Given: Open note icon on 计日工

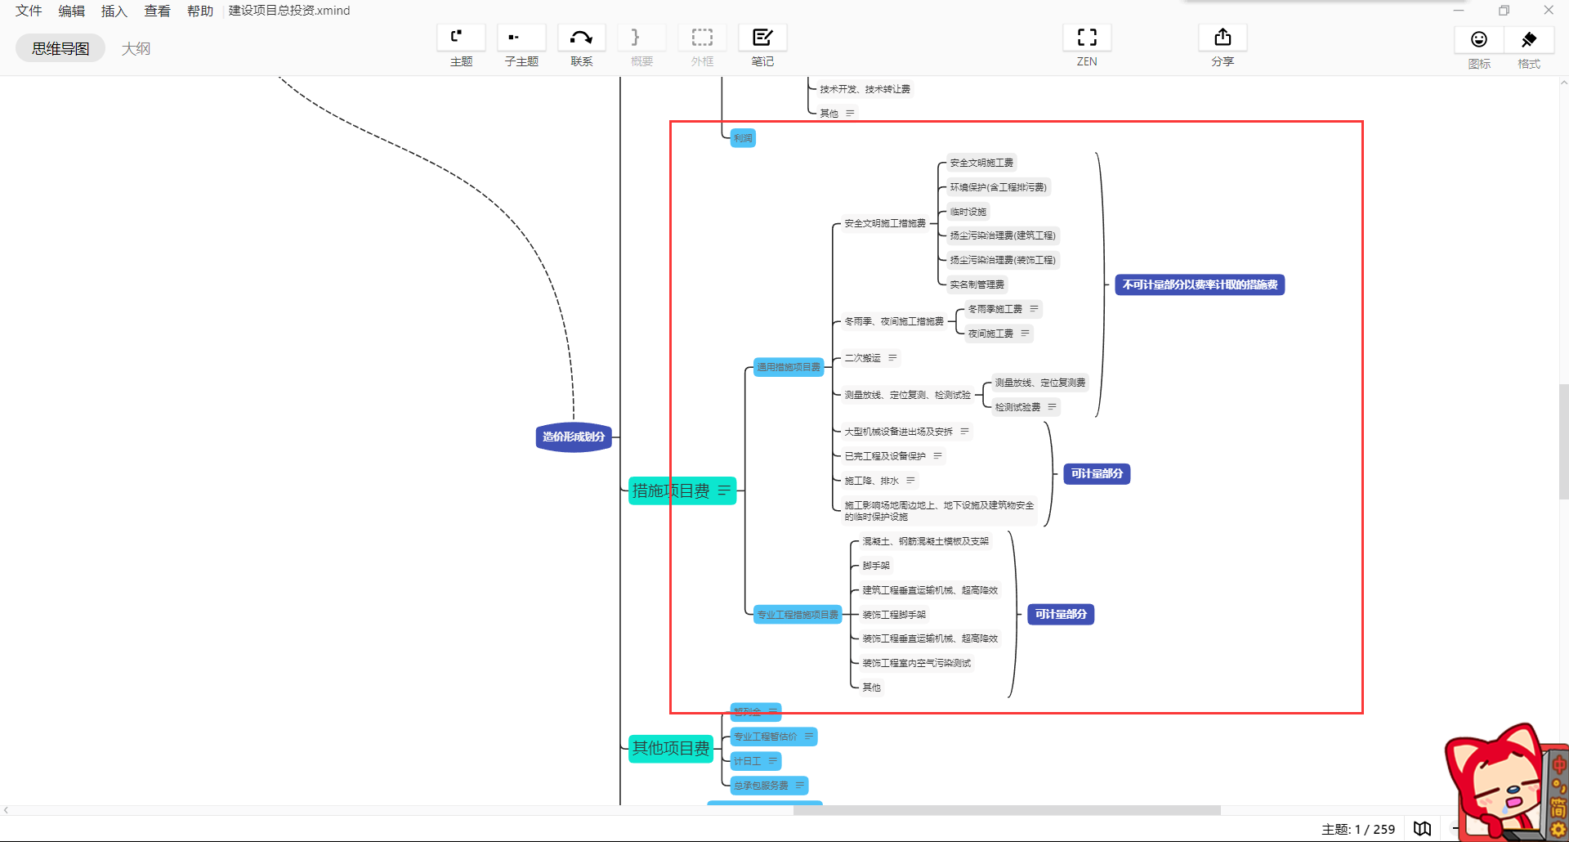Looking at the screenshot, I should click(x=773, y=761).
